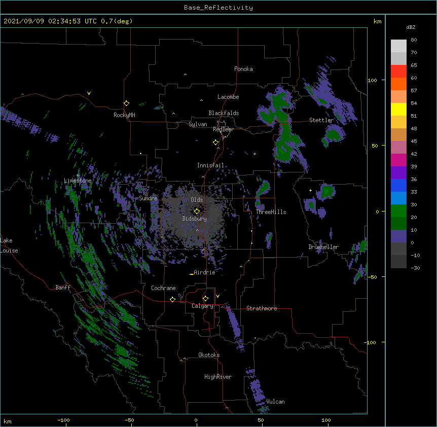Click the yellow marker near RockyMH
The width and height of the screenshot is (437, 427).
pyautogui.click(x=126, y=103)
